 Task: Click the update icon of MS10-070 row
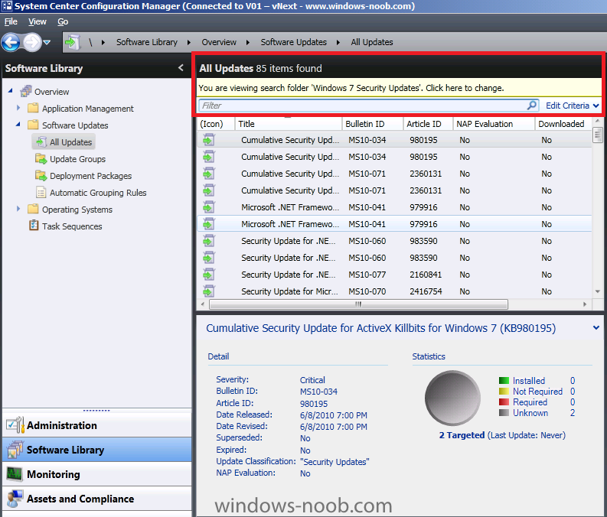click(209, 291)
